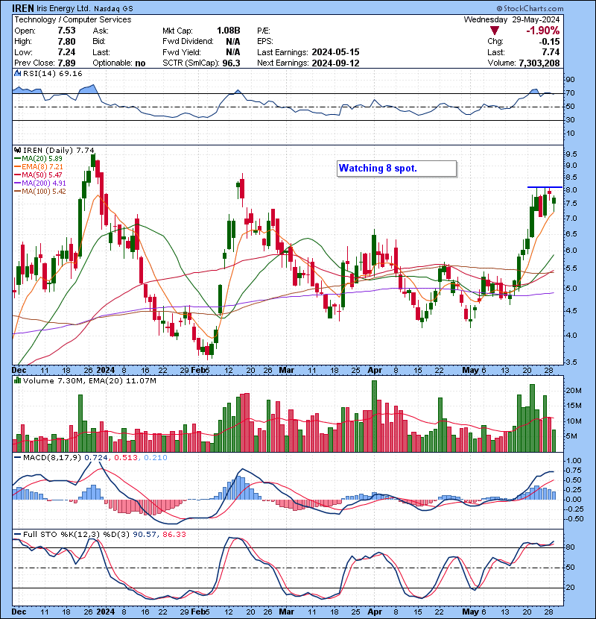Click the Last price 7.74 in header
The width and height of the screenshot is (596, 619).
pyautogui.click(x=551, y=52)
